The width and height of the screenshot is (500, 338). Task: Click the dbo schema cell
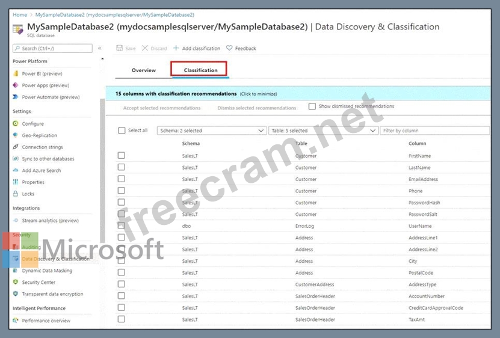click(187, 226)
